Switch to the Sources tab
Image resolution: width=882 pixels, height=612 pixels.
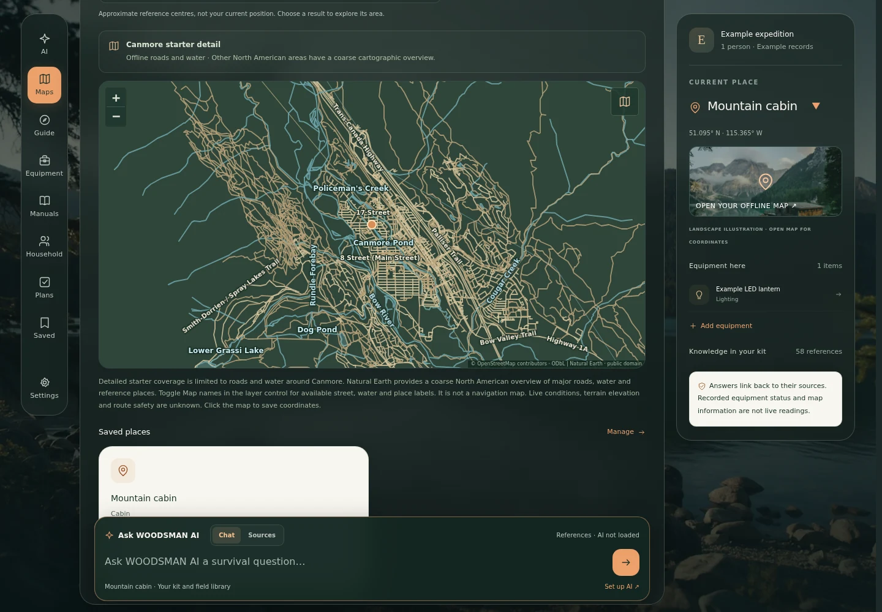[x=262, y=535]
